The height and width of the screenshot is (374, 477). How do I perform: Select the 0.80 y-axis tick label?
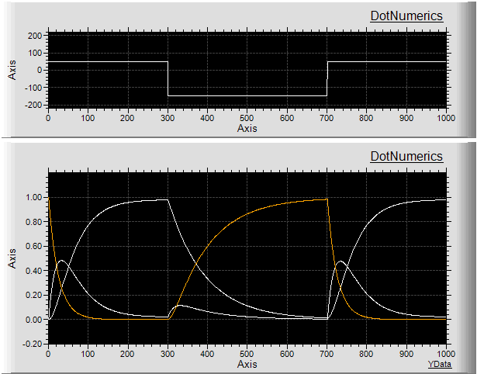click(34, 222)
